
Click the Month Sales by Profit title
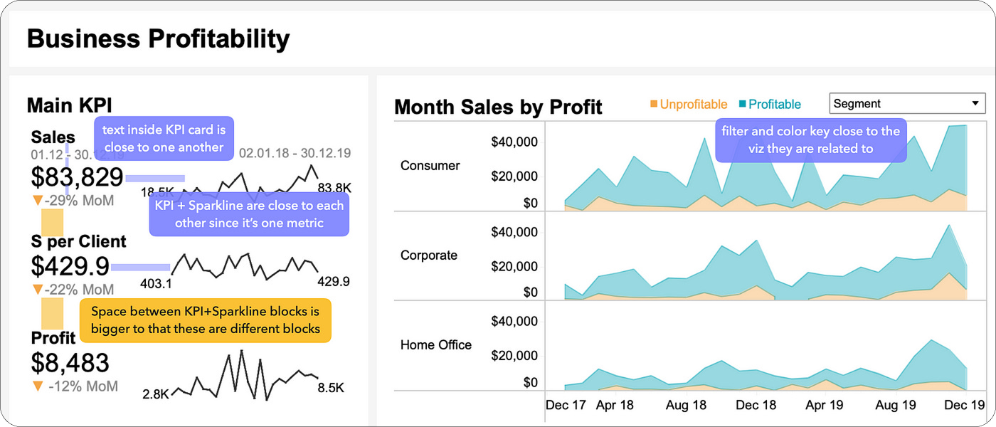(498, 107)
